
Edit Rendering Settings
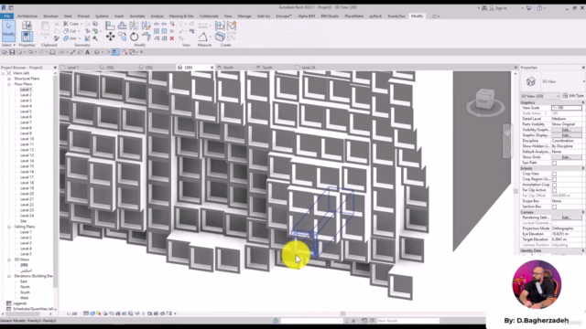tap(567, 218)
